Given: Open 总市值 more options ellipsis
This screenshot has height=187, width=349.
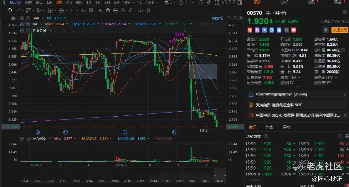Looking at the screenshot, I should (343, 50).
